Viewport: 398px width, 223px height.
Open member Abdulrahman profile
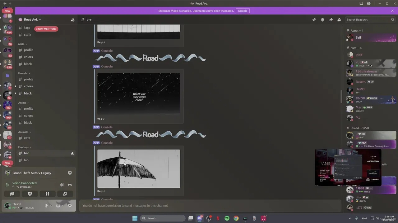pos(371,73)
